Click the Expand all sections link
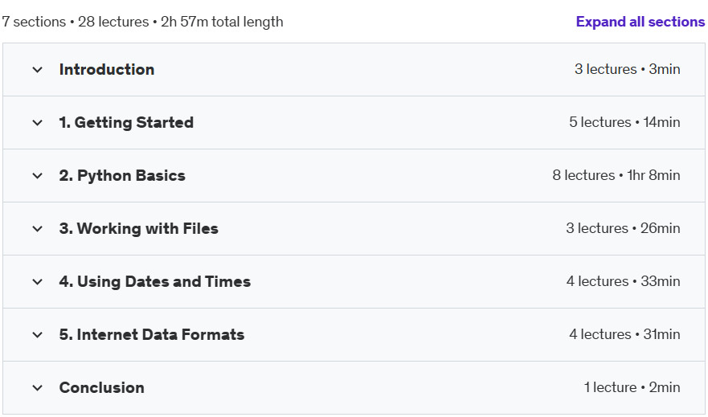 click(x=640, y=22)
